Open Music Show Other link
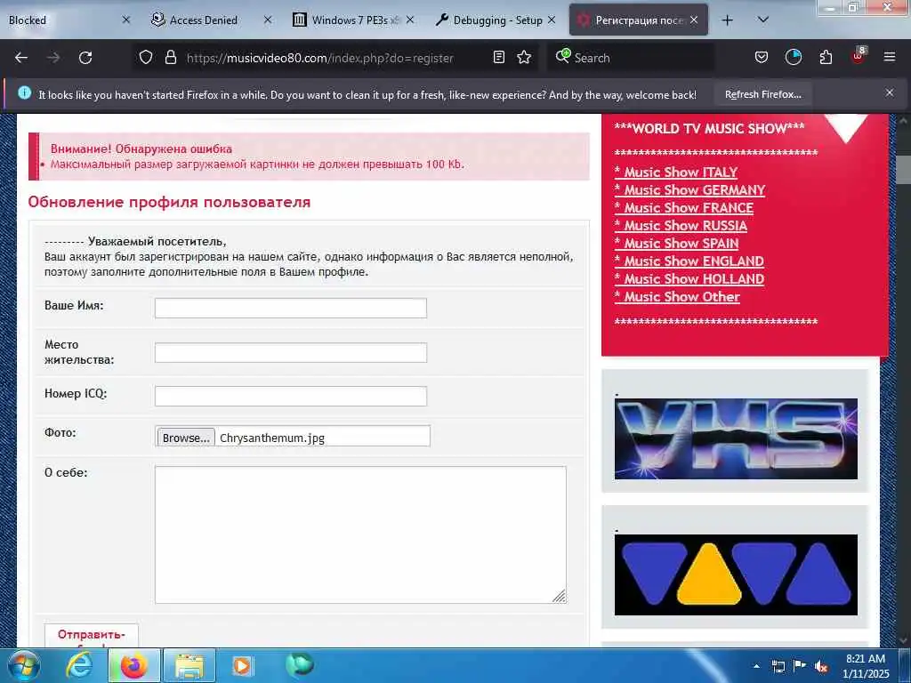Image resolution: width=911 pixels, height=683 pixels. point(677,297)
